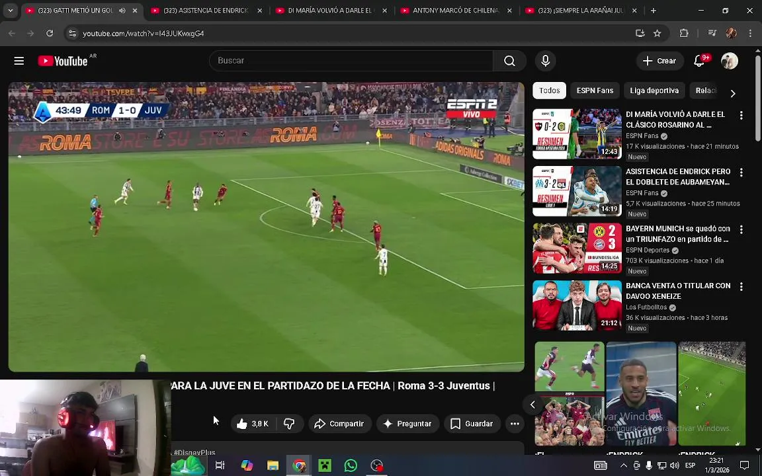
Task: Install app icon in address bar
Action: tap(640, 33)
